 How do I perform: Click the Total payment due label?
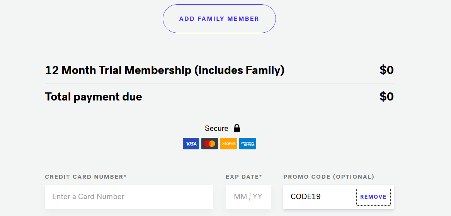click(x=94, y=97)
